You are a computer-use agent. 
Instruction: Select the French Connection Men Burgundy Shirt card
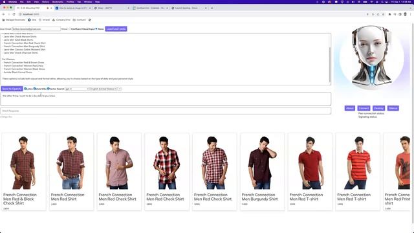(x=262, y=172)
